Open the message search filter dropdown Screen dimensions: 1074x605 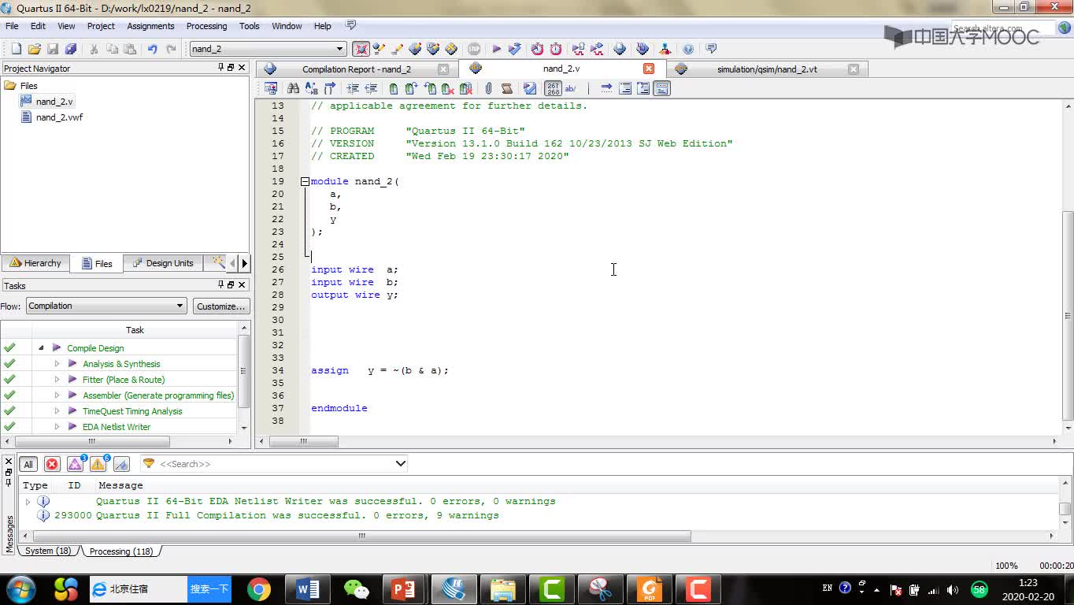400,463
